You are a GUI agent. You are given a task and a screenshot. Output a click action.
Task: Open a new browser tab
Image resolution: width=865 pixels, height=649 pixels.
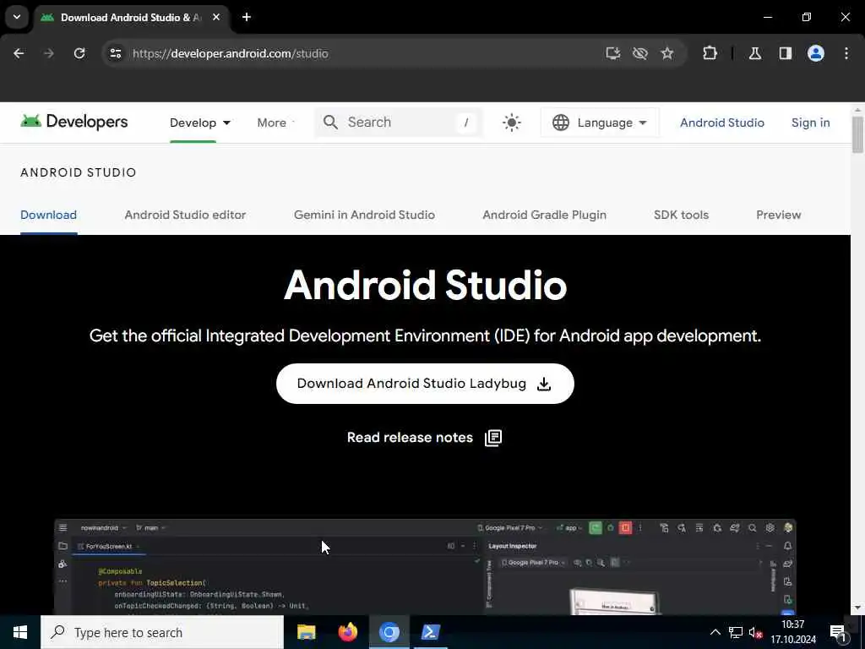click(247, 17)
